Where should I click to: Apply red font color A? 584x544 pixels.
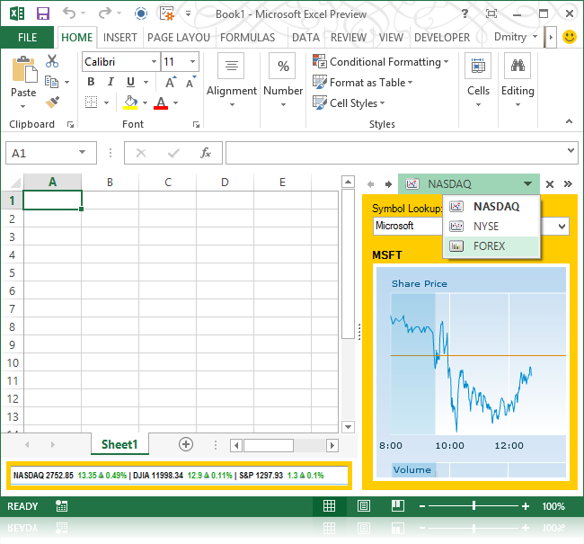tap(161, 103)
